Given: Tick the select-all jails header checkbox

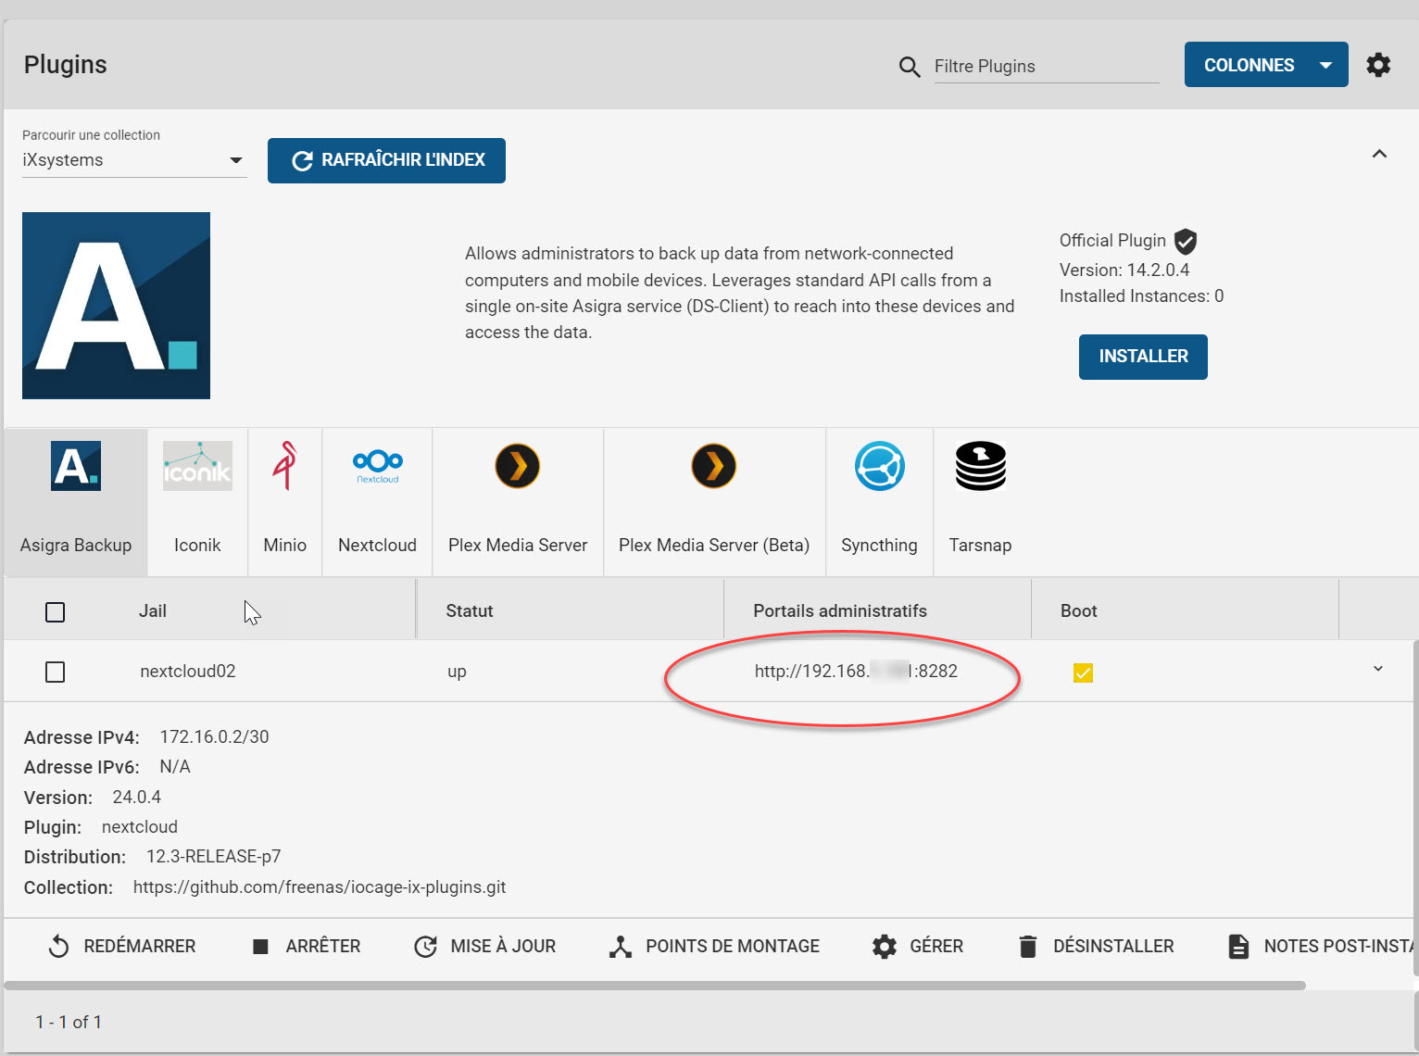Looking at the screenshot, I should click(56, 612).
